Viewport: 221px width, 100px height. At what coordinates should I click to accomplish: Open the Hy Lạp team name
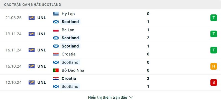(x=68, y=14)
